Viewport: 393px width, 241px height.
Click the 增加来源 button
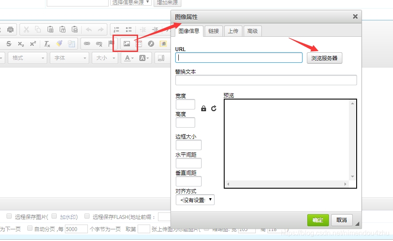167,3
